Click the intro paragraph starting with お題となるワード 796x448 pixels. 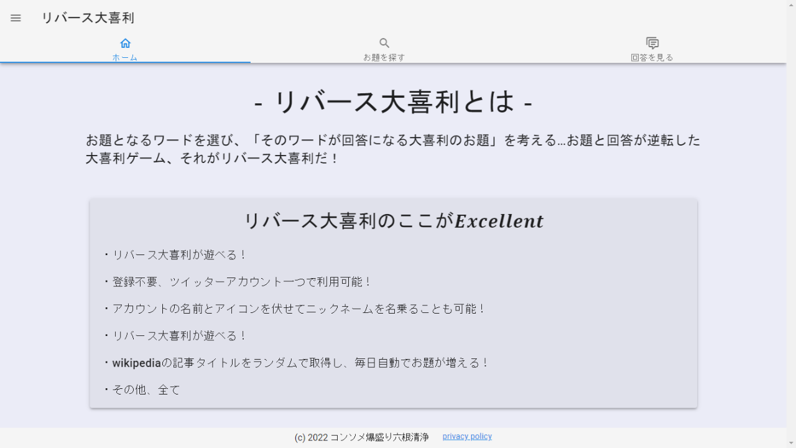click(x=393, y=149)
